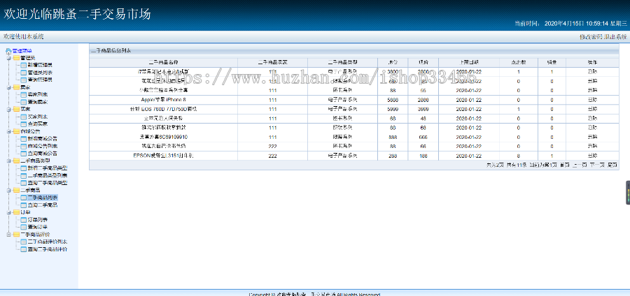
Task: Click the page icon beside 新增管理员
Action: point(23,66)
